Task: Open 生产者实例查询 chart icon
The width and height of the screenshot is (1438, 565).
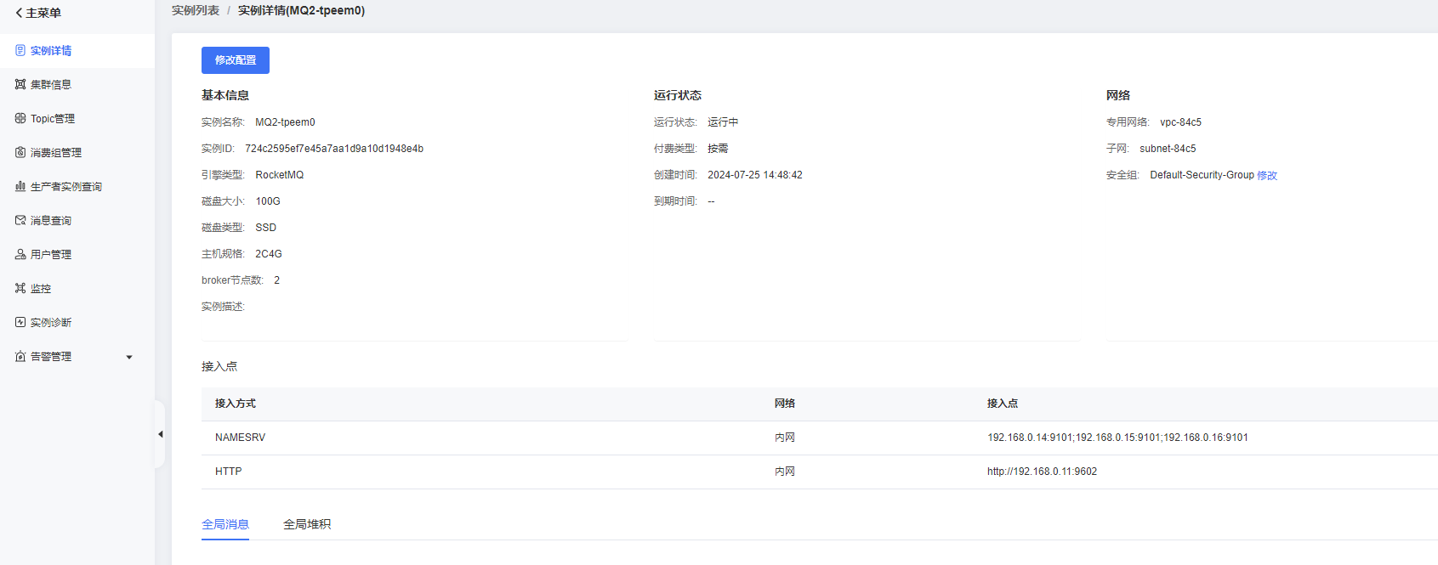Action: click(20, 187)
